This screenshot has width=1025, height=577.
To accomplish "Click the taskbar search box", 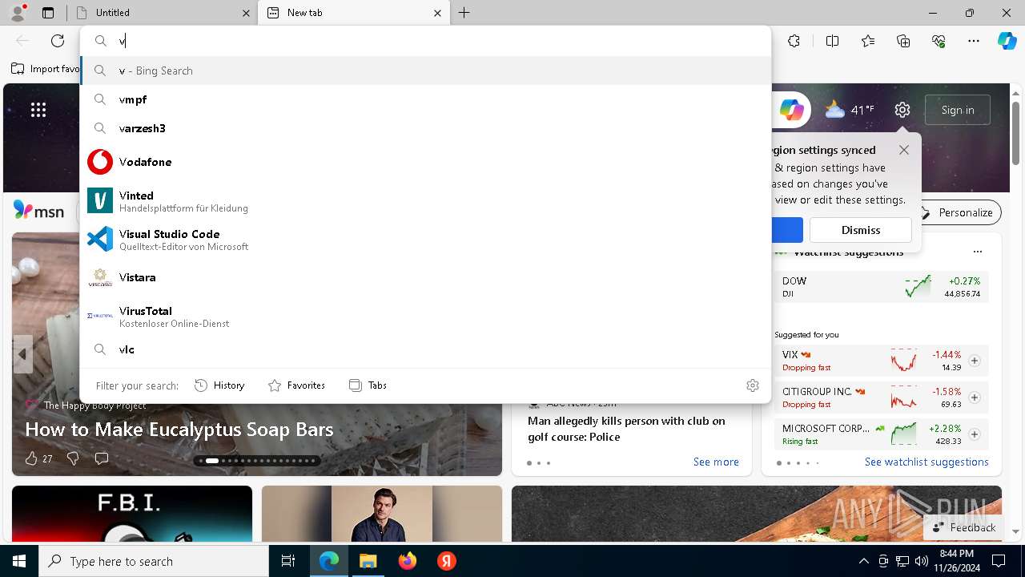I will coord(154,561).
